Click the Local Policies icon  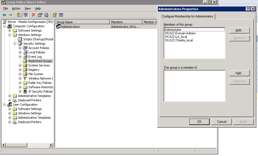25,52
